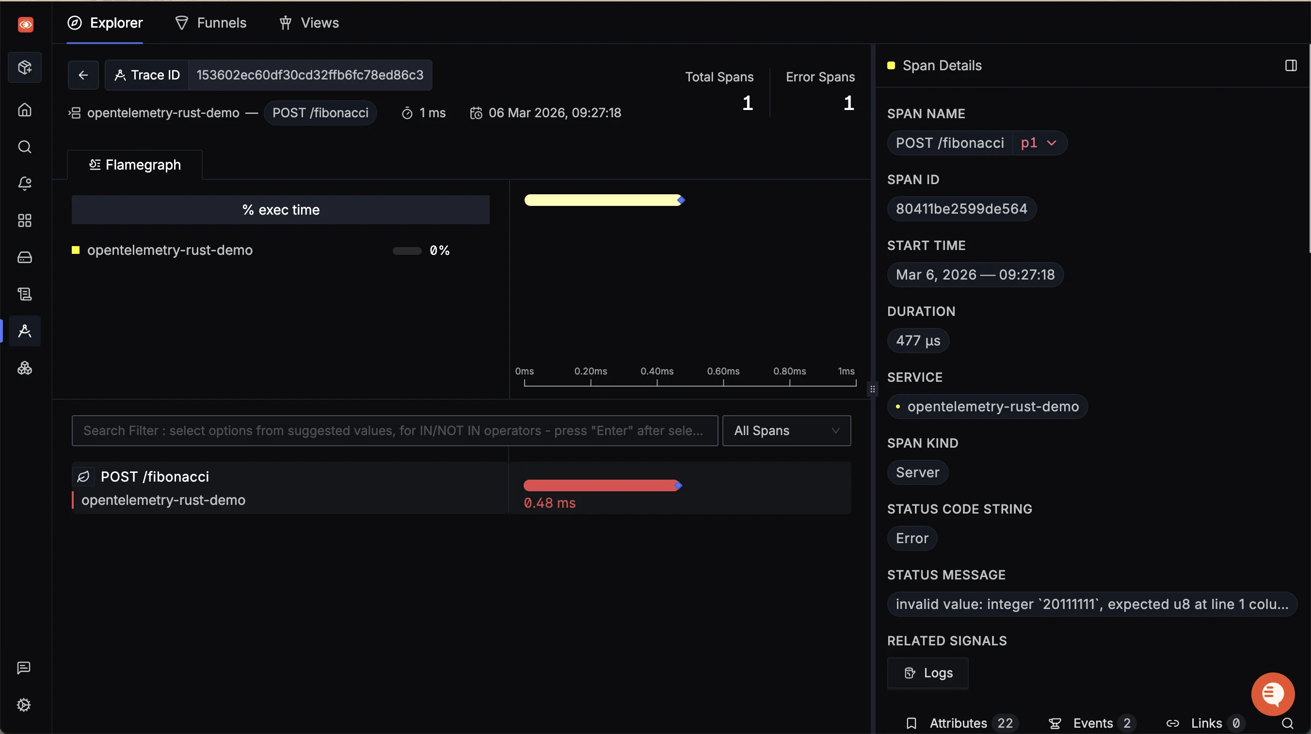Open the orange chat support bubble

pyautogui.click(x=1272, y=694)
